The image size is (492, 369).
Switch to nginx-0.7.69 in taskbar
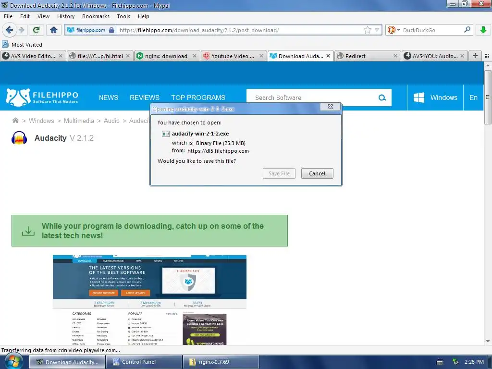221,362
